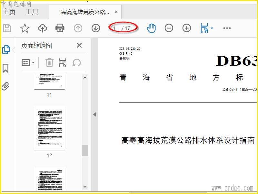Open the bookmarks sidebar icon
Screen dimensions: 258x194
pyautogui.click(x=5, y=68)
